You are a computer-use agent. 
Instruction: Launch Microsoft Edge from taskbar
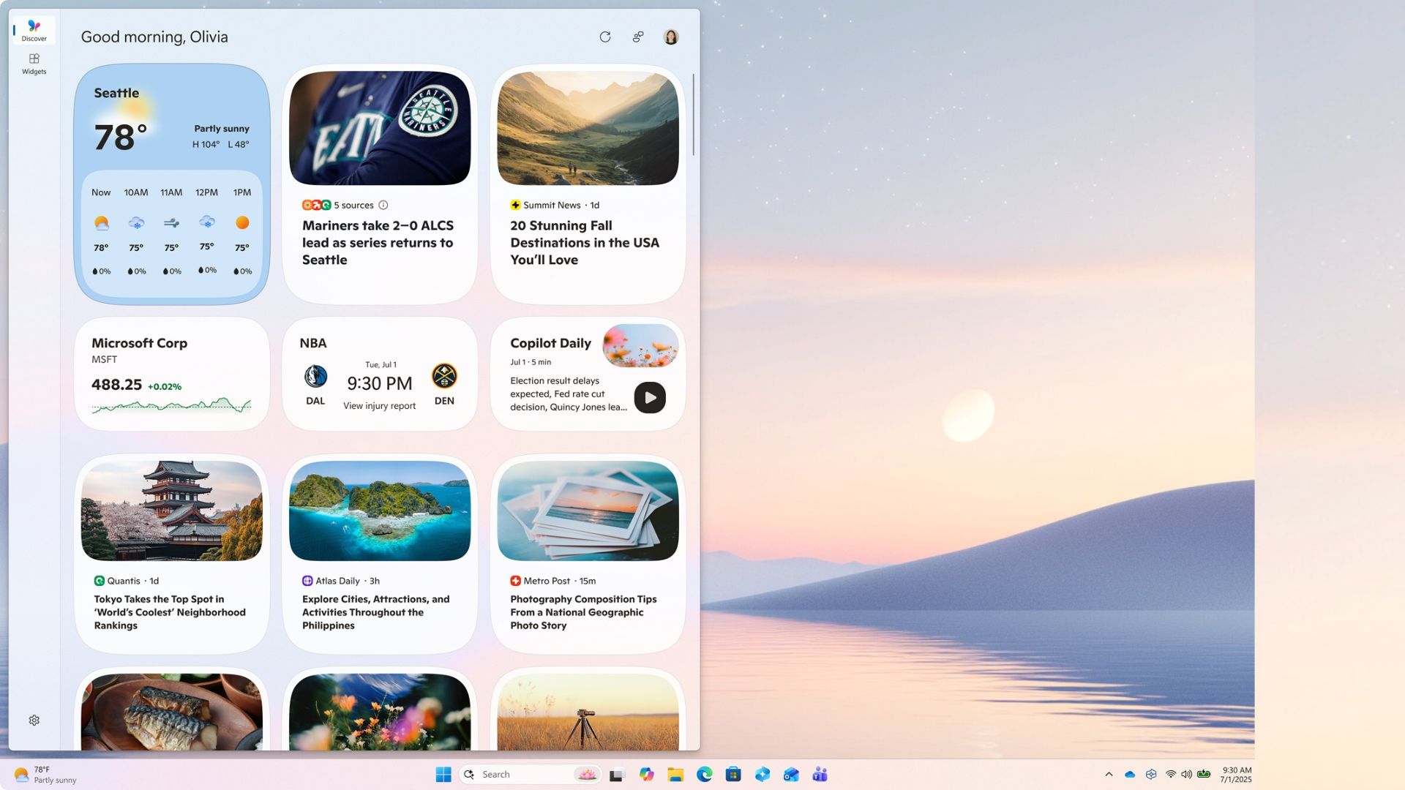tap(704, 775)
